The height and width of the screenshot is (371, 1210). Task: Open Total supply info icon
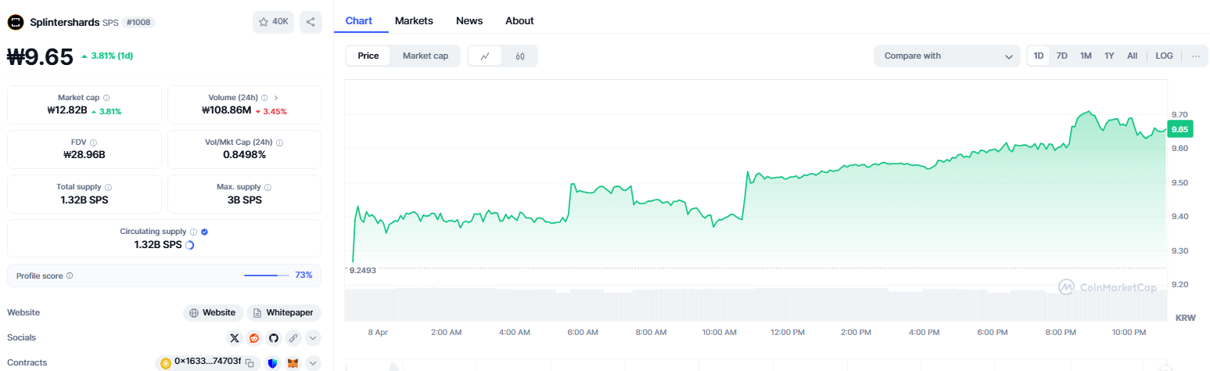[x=108, y=187]
